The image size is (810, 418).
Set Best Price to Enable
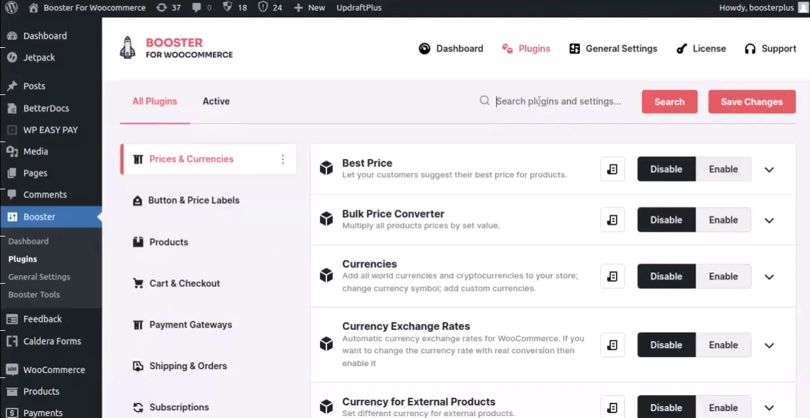tap(723, 169)
